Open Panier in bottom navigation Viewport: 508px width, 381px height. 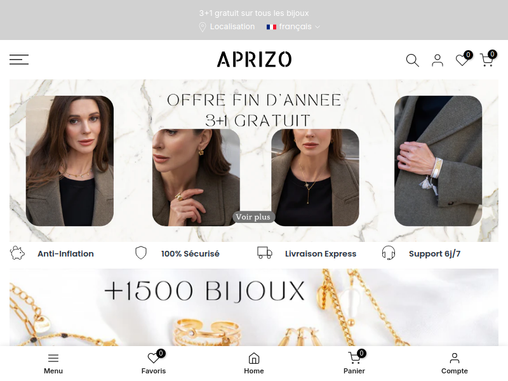(x=354, y=363)
